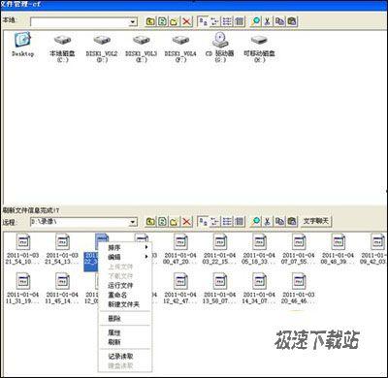Click red X delete icon in remote toolbar

[186, 222]
